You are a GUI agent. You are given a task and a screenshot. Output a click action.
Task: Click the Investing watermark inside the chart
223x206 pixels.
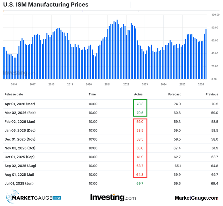pos(15,73)
